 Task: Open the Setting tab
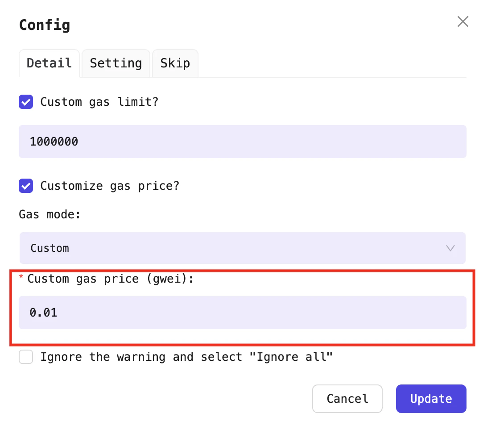point(116,63)
